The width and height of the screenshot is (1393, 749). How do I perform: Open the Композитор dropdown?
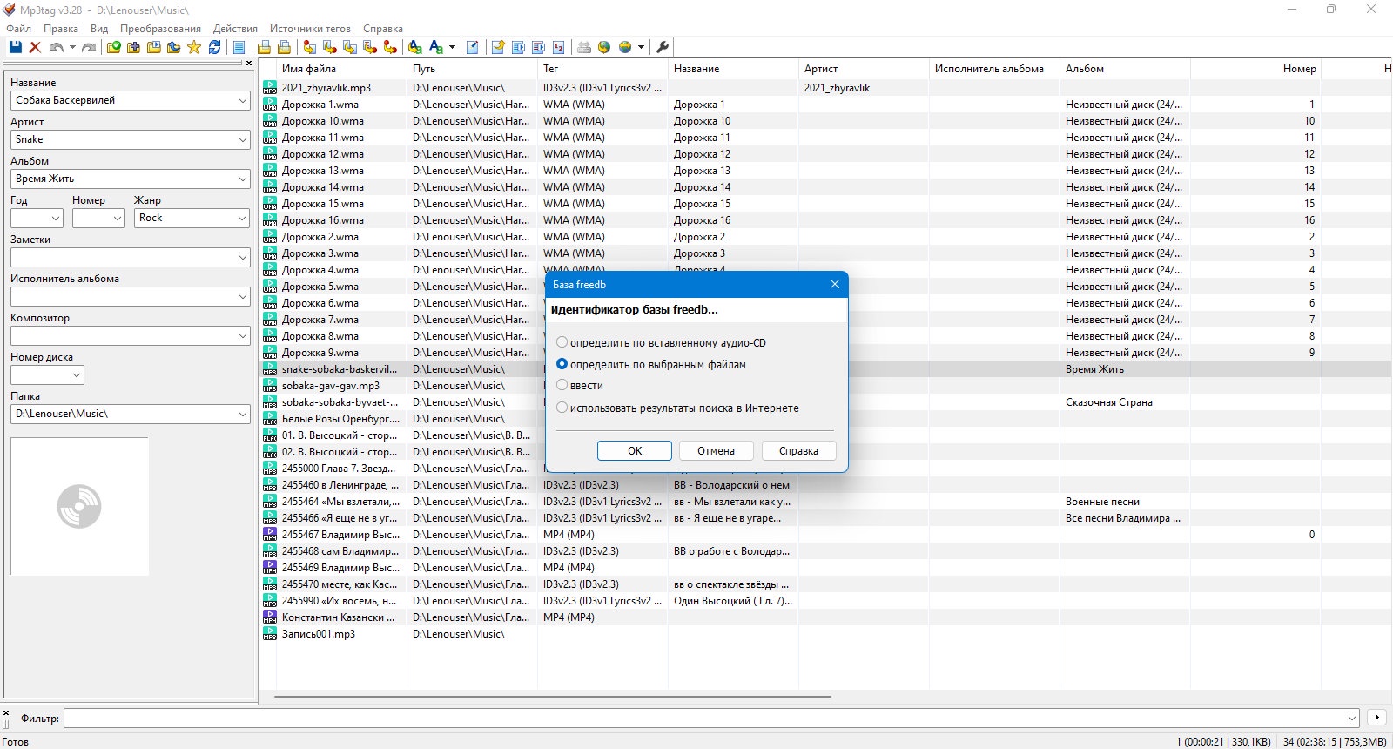242,335
